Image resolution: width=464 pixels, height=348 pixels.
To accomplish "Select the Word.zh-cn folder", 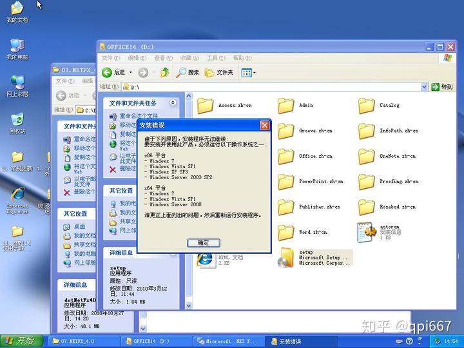I will point(302,233).
